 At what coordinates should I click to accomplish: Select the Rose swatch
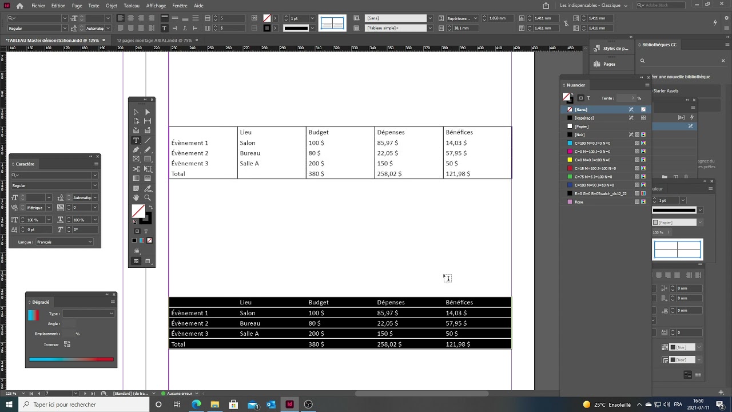click(607, 202)
